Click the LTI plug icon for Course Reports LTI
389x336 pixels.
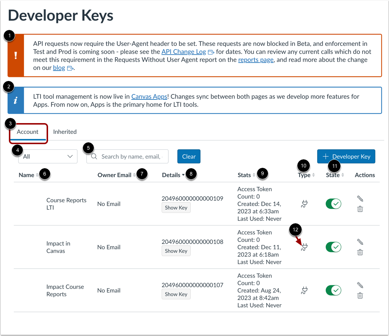point(304,204)
